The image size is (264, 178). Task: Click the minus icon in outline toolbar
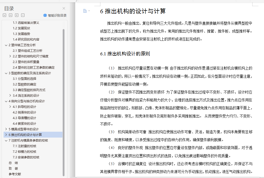pos(23,15)
